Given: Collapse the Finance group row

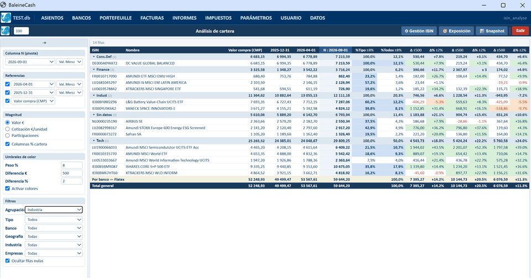Looking at the screenshot, I should coord(93,70).
